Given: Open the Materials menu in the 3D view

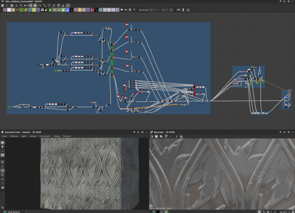Looking at the screenshot, I should pyautogui.click(x=14, y=136).
